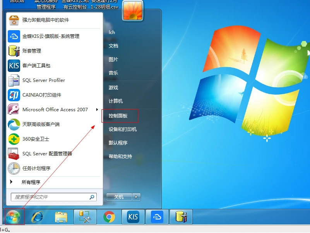Image resolution: width=310 pixels, height=233 pixels.
Task: Click 强力卸载电脑中的软件 text
Action: [x=46, y=20]
